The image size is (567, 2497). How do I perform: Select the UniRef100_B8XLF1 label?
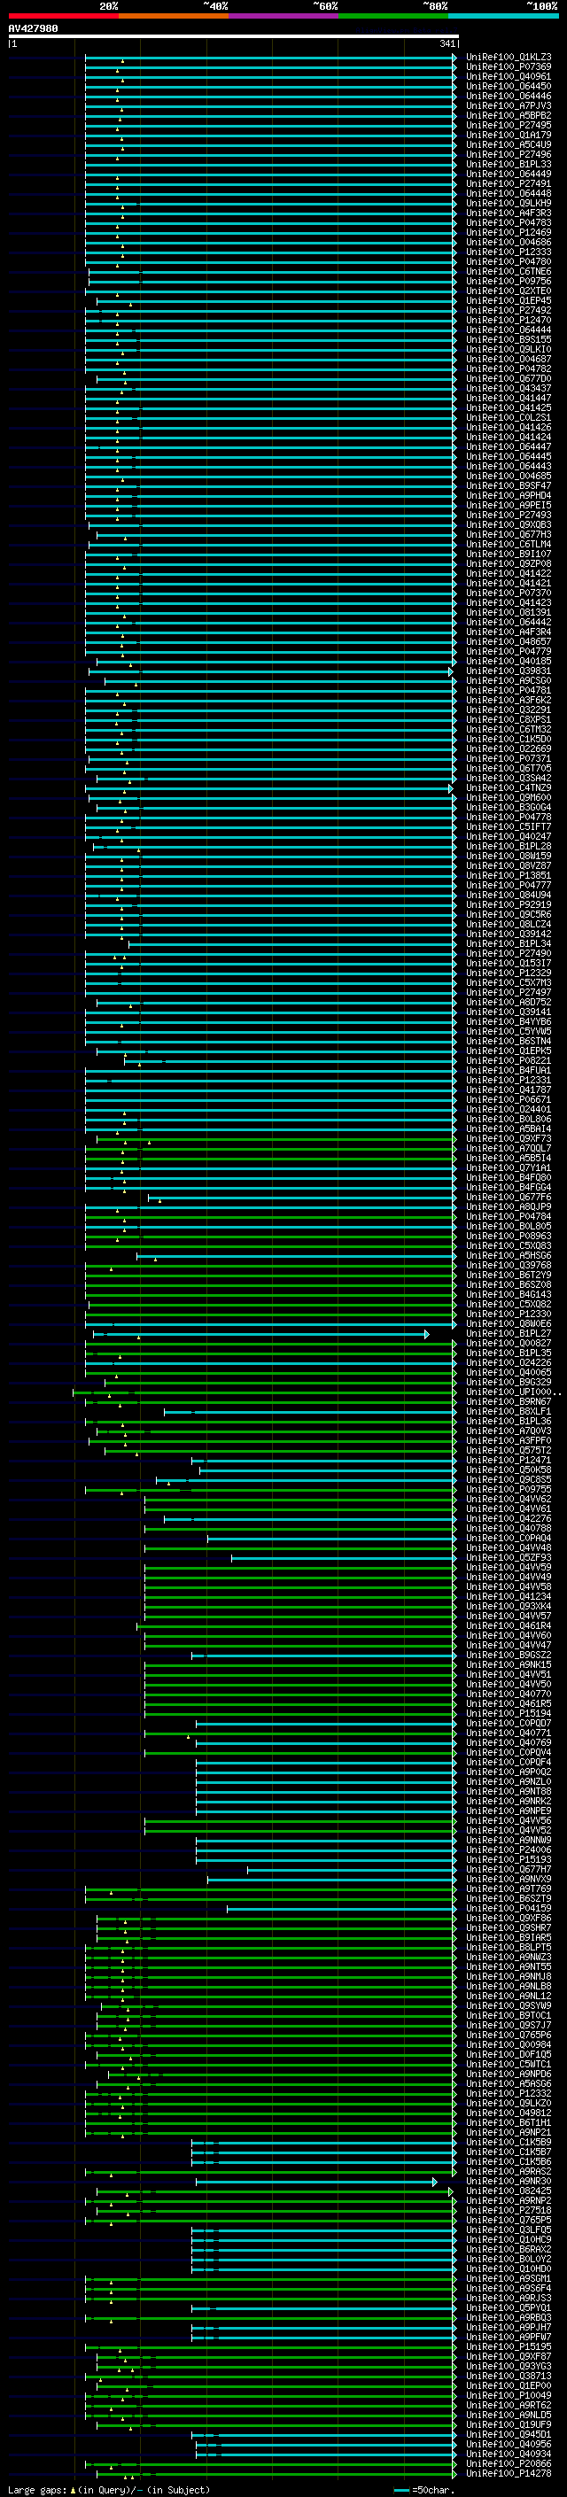[509, 1411]
